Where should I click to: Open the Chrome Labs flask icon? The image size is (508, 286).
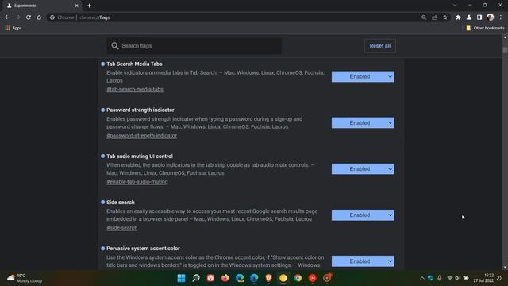pos(469,17)
